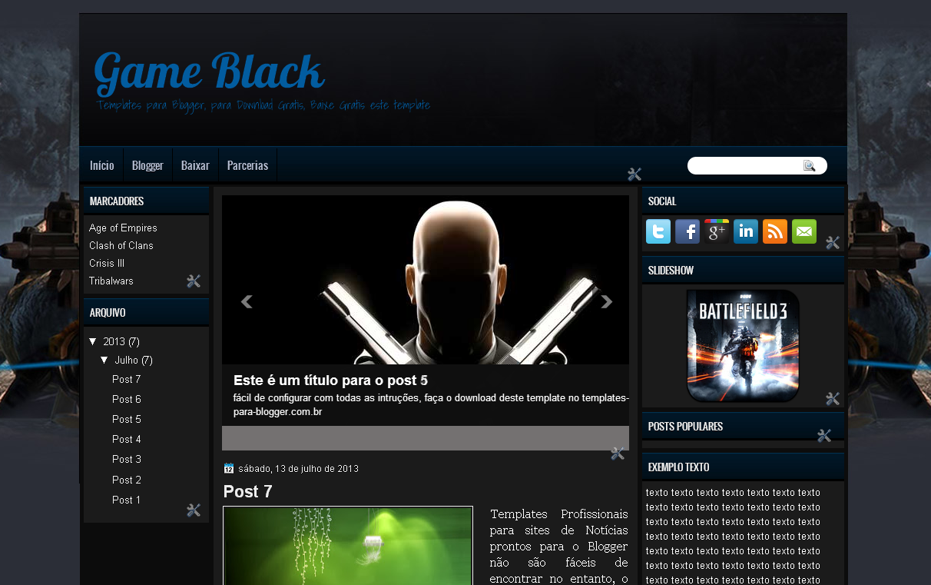Screen dimensions: 931x585
Task: Go to next slide arrow
Action: (606, 301)
